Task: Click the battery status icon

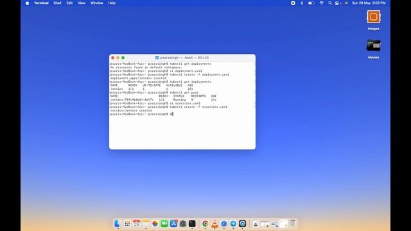Action: (311, 3)
